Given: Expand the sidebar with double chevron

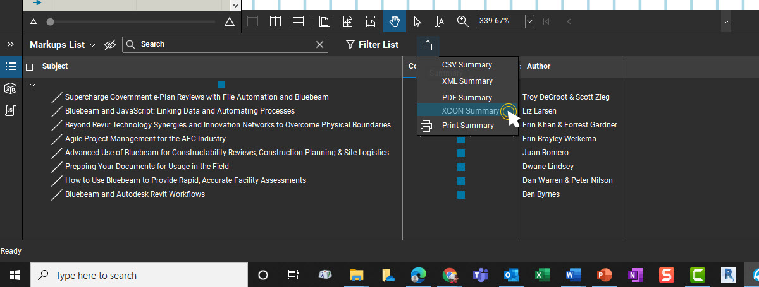Looking at the screenshot, I should 11,45.
